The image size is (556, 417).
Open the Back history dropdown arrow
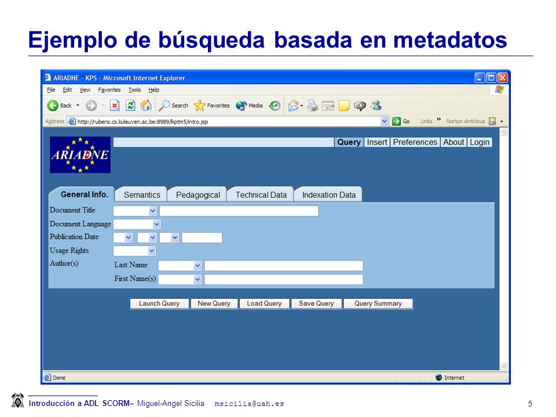(78, 105)
